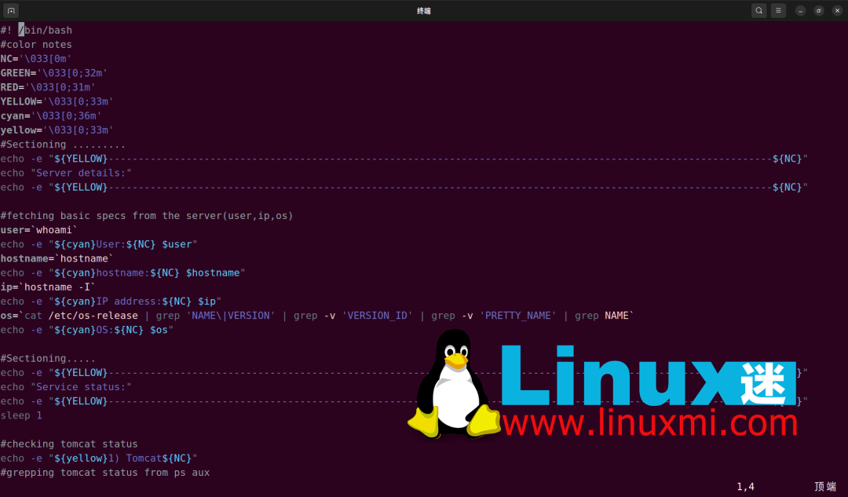
Task: Click the sleep 1 line
Action: click(x=20, y=415)
